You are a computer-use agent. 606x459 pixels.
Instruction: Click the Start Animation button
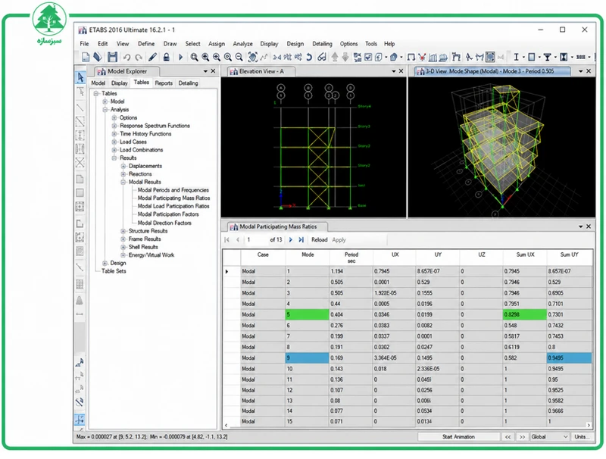(458, 436)
